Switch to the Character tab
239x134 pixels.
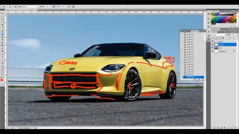(x=215, y=29)
